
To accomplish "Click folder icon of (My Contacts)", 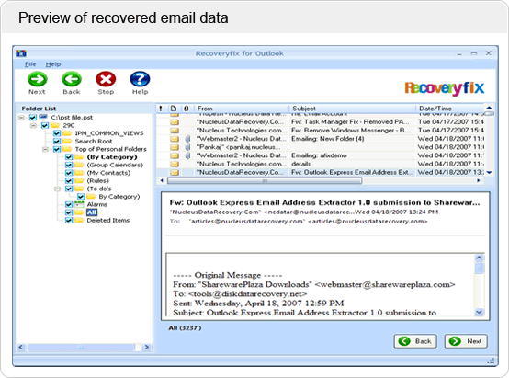I will (x=79, y=173).
